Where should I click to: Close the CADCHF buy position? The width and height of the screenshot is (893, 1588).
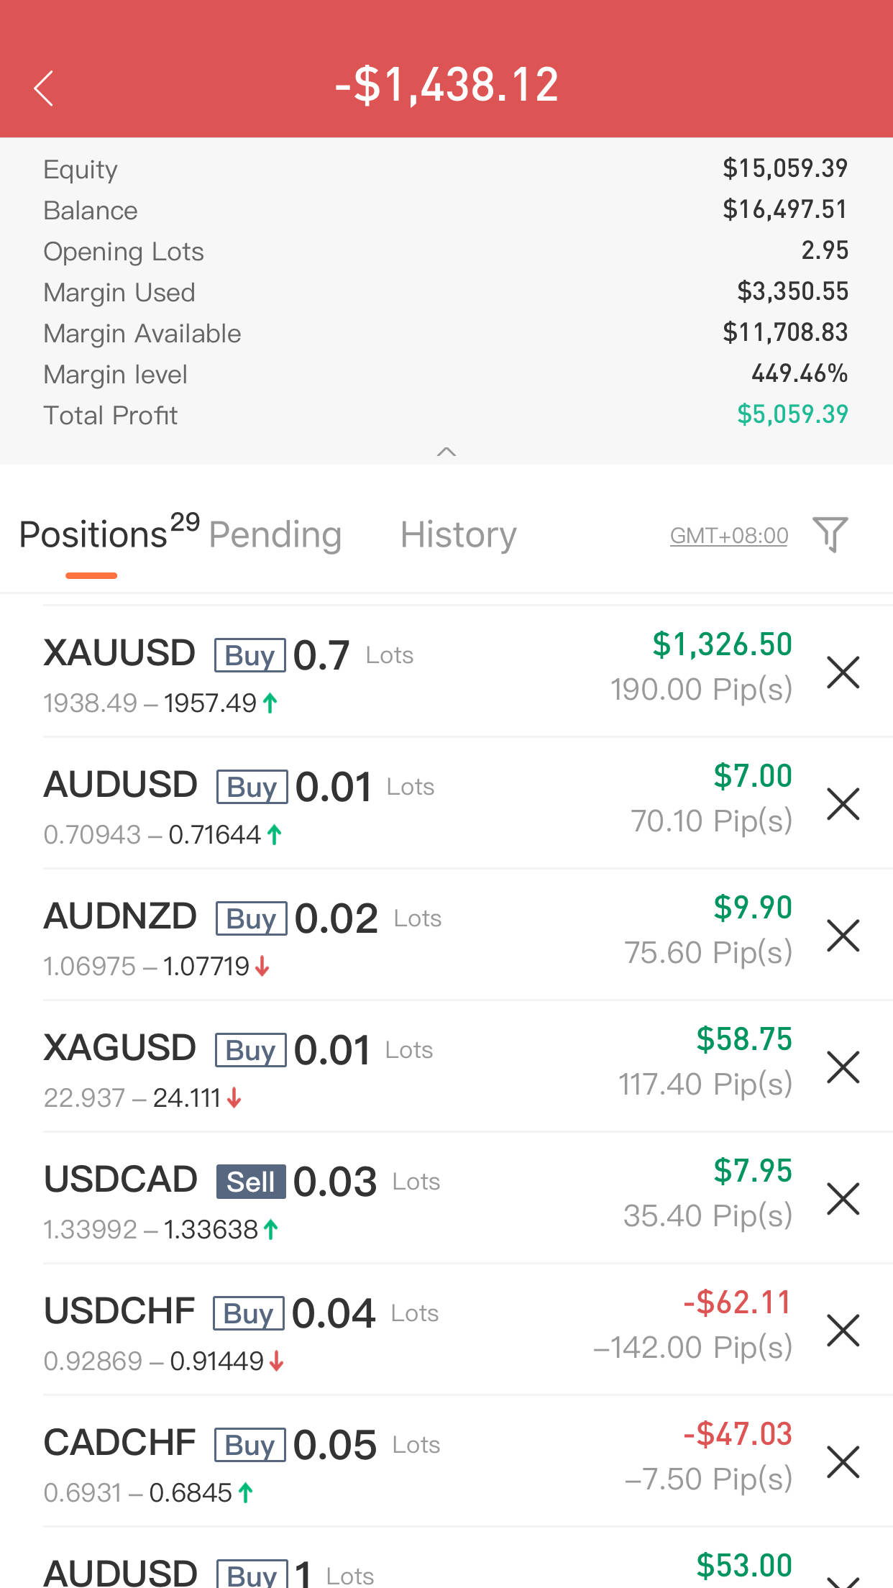tap(843, 1462)
